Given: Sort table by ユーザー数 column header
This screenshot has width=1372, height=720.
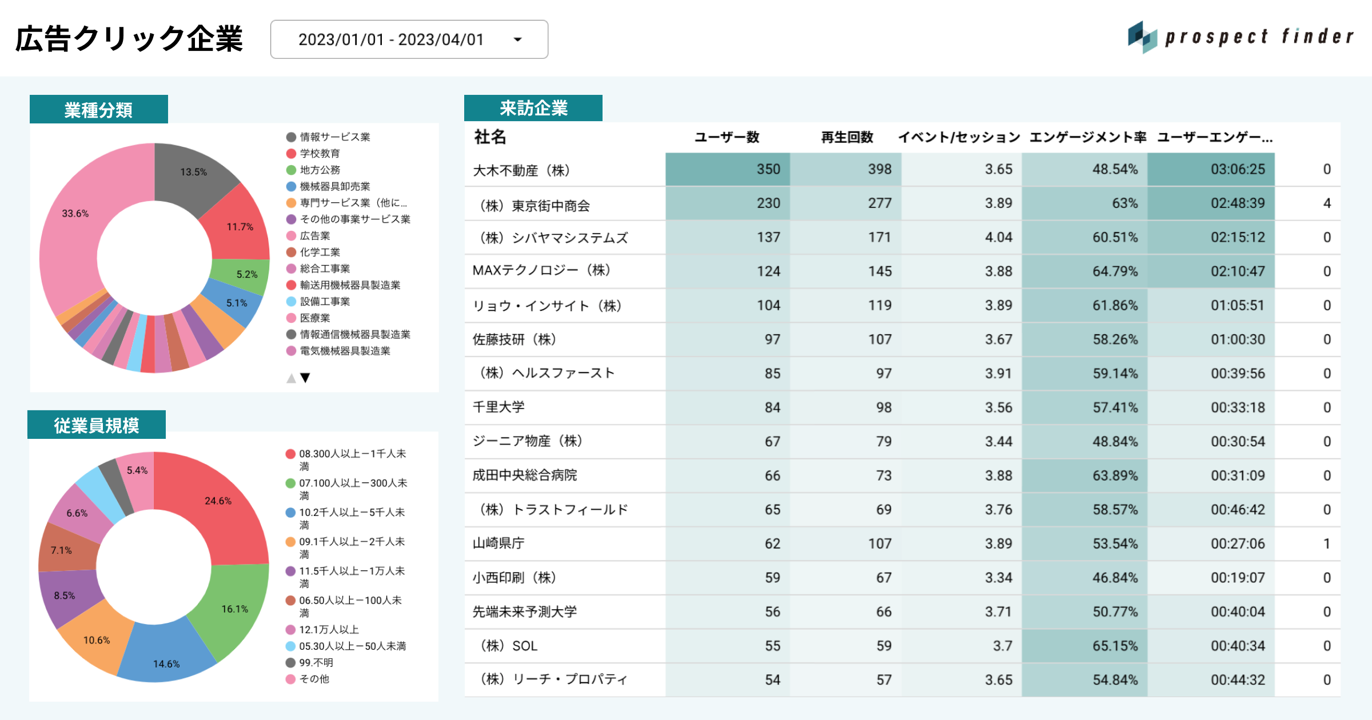Looking at the screenshot, I should point(727,138).
